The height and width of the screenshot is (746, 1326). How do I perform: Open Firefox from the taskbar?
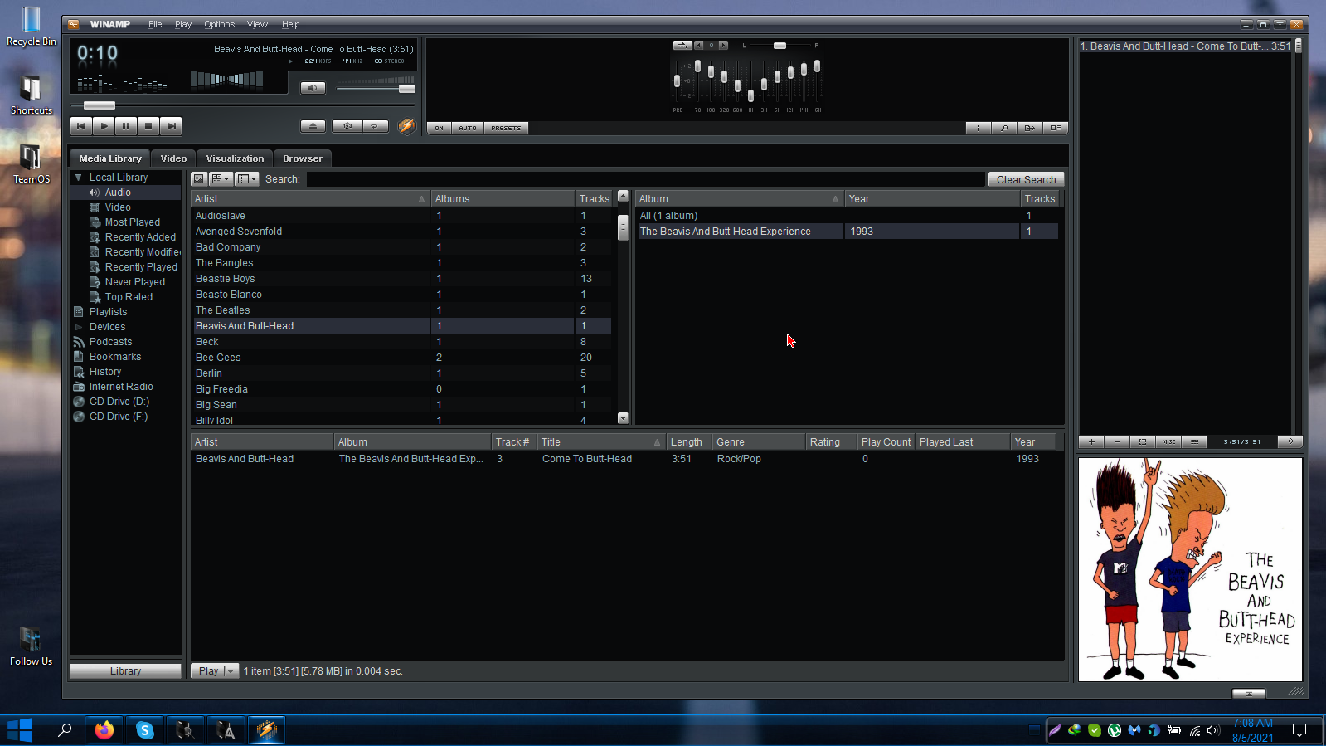point(104,730)
